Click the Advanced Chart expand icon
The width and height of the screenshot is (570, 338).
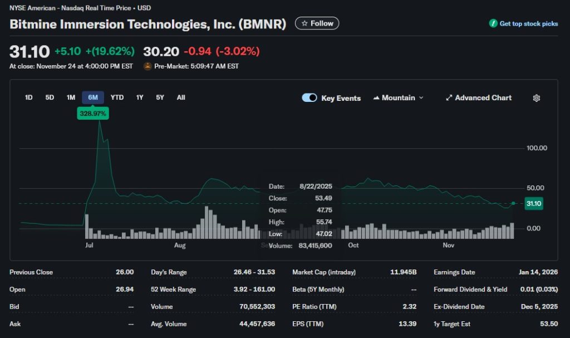(x=449, y=97)
